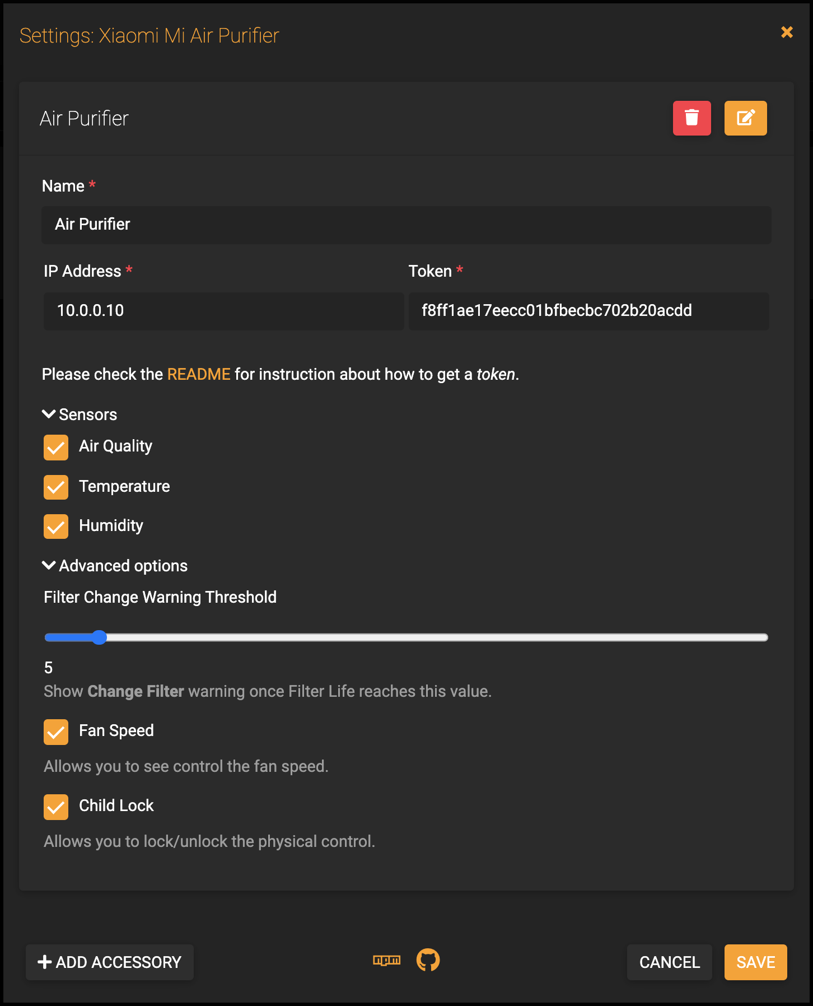
Task: Click the Fan Speed label
Action: click(116, 731)
